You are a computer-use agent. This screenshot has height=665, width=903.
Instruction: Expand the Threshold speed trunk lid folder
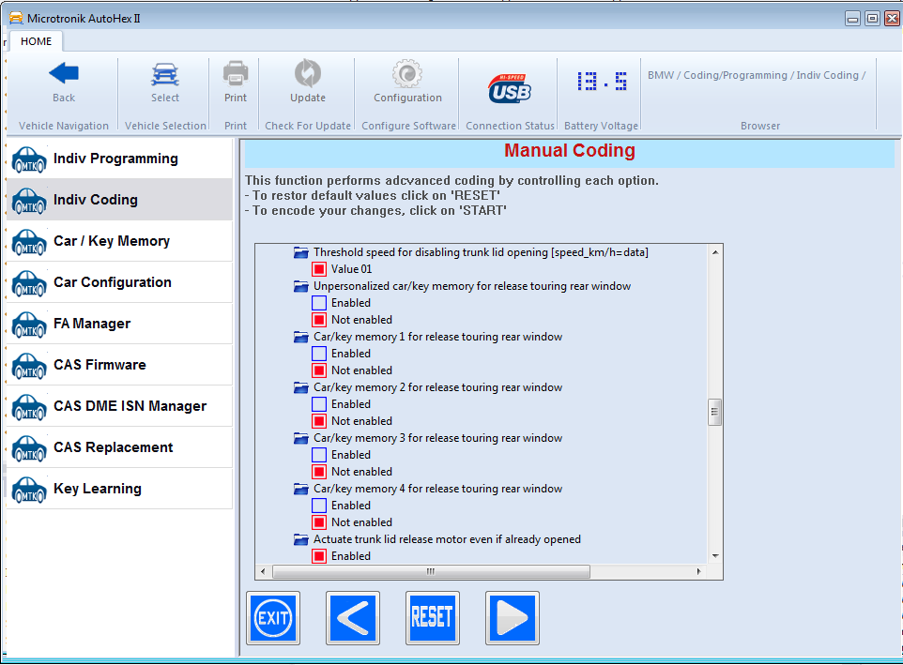[302, 251]
